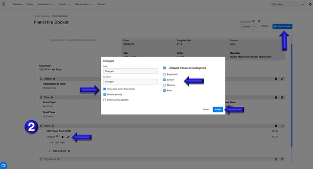Viewport: 313px width, 169px height.
Task: Show help next to Details heading
Action: (x=54, y=79)
